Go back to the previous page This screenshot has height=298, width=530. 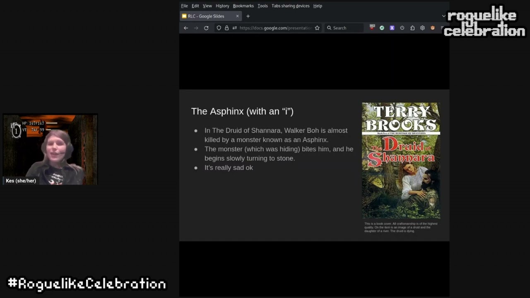click(186, 28)
